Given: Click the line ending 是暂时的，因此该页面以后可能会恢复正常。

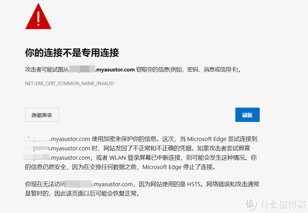Looking at the screenshot, I should pyautogui.click(x=82, y=194).
